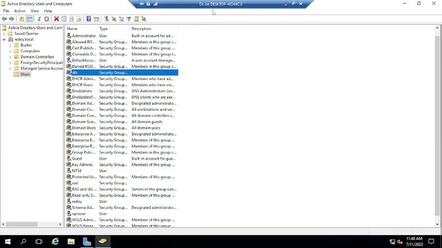Open the Help menu
The width and height of the screenshot is (442, 248).
pos(48,11)
